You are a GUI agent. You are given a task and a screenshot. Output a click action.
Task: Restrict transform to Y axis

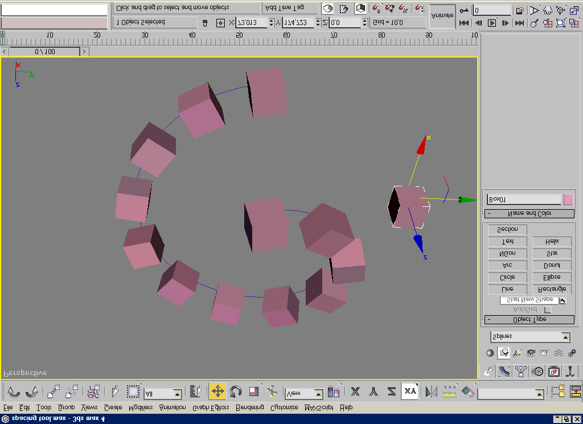373,392
